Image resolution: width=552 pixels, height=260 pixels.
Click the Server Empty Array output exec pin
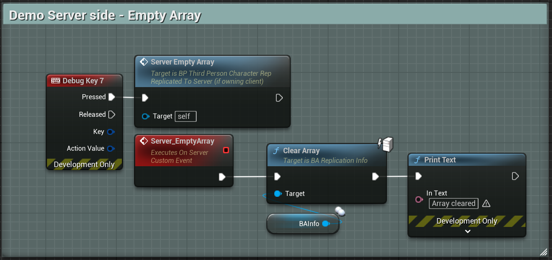click(279, 98)
